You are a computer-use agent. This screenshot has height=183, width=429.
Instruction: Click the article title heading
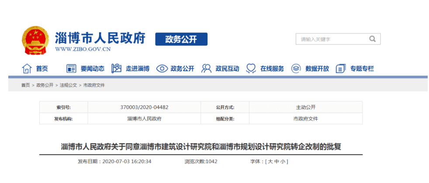201,147
